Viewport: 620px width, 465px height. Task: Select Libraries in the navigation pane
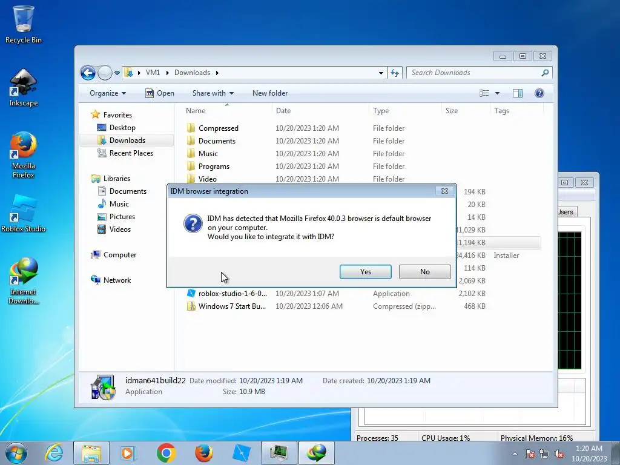tap(117, 179)
